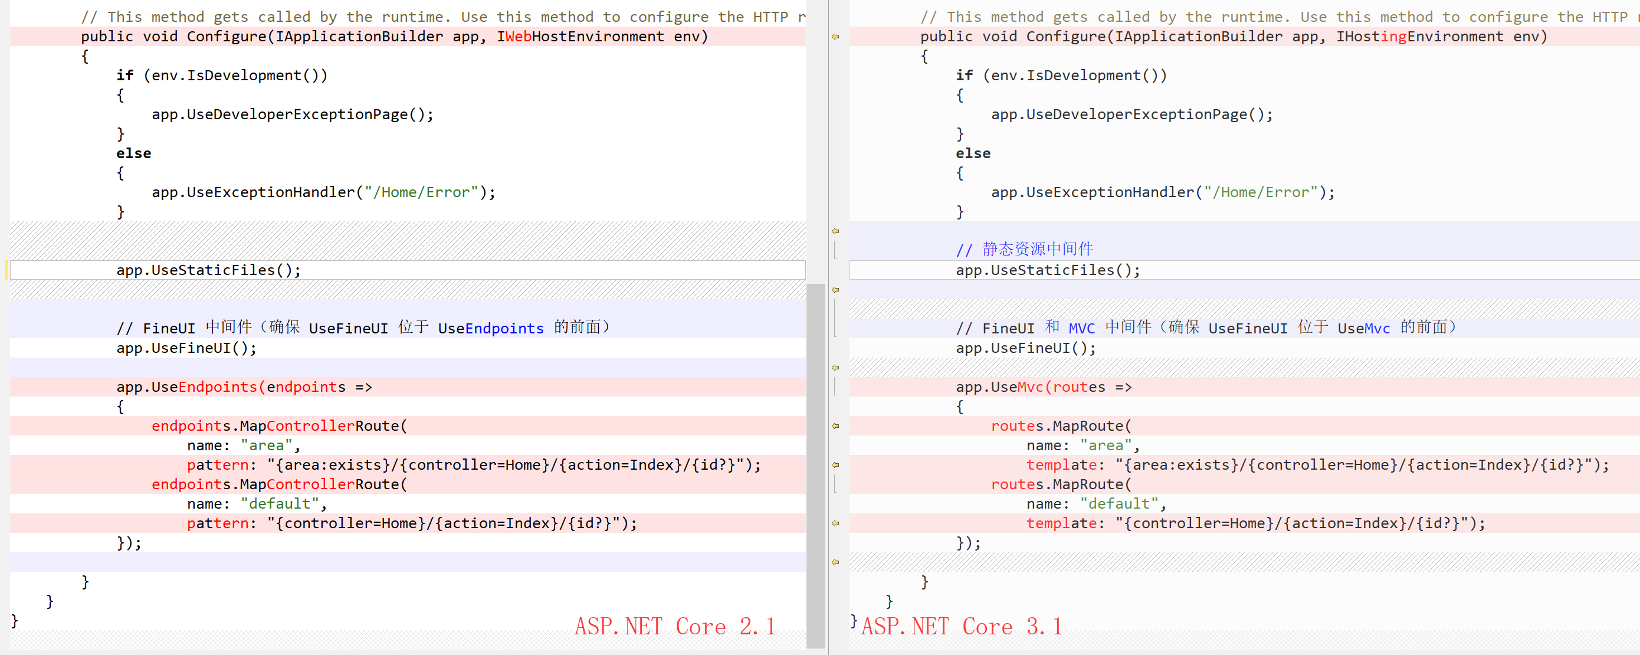Click the '});' closing line in the right pane
Image resolution: width=1640 pixels, height=655 pixels.
tap(968, 543)
